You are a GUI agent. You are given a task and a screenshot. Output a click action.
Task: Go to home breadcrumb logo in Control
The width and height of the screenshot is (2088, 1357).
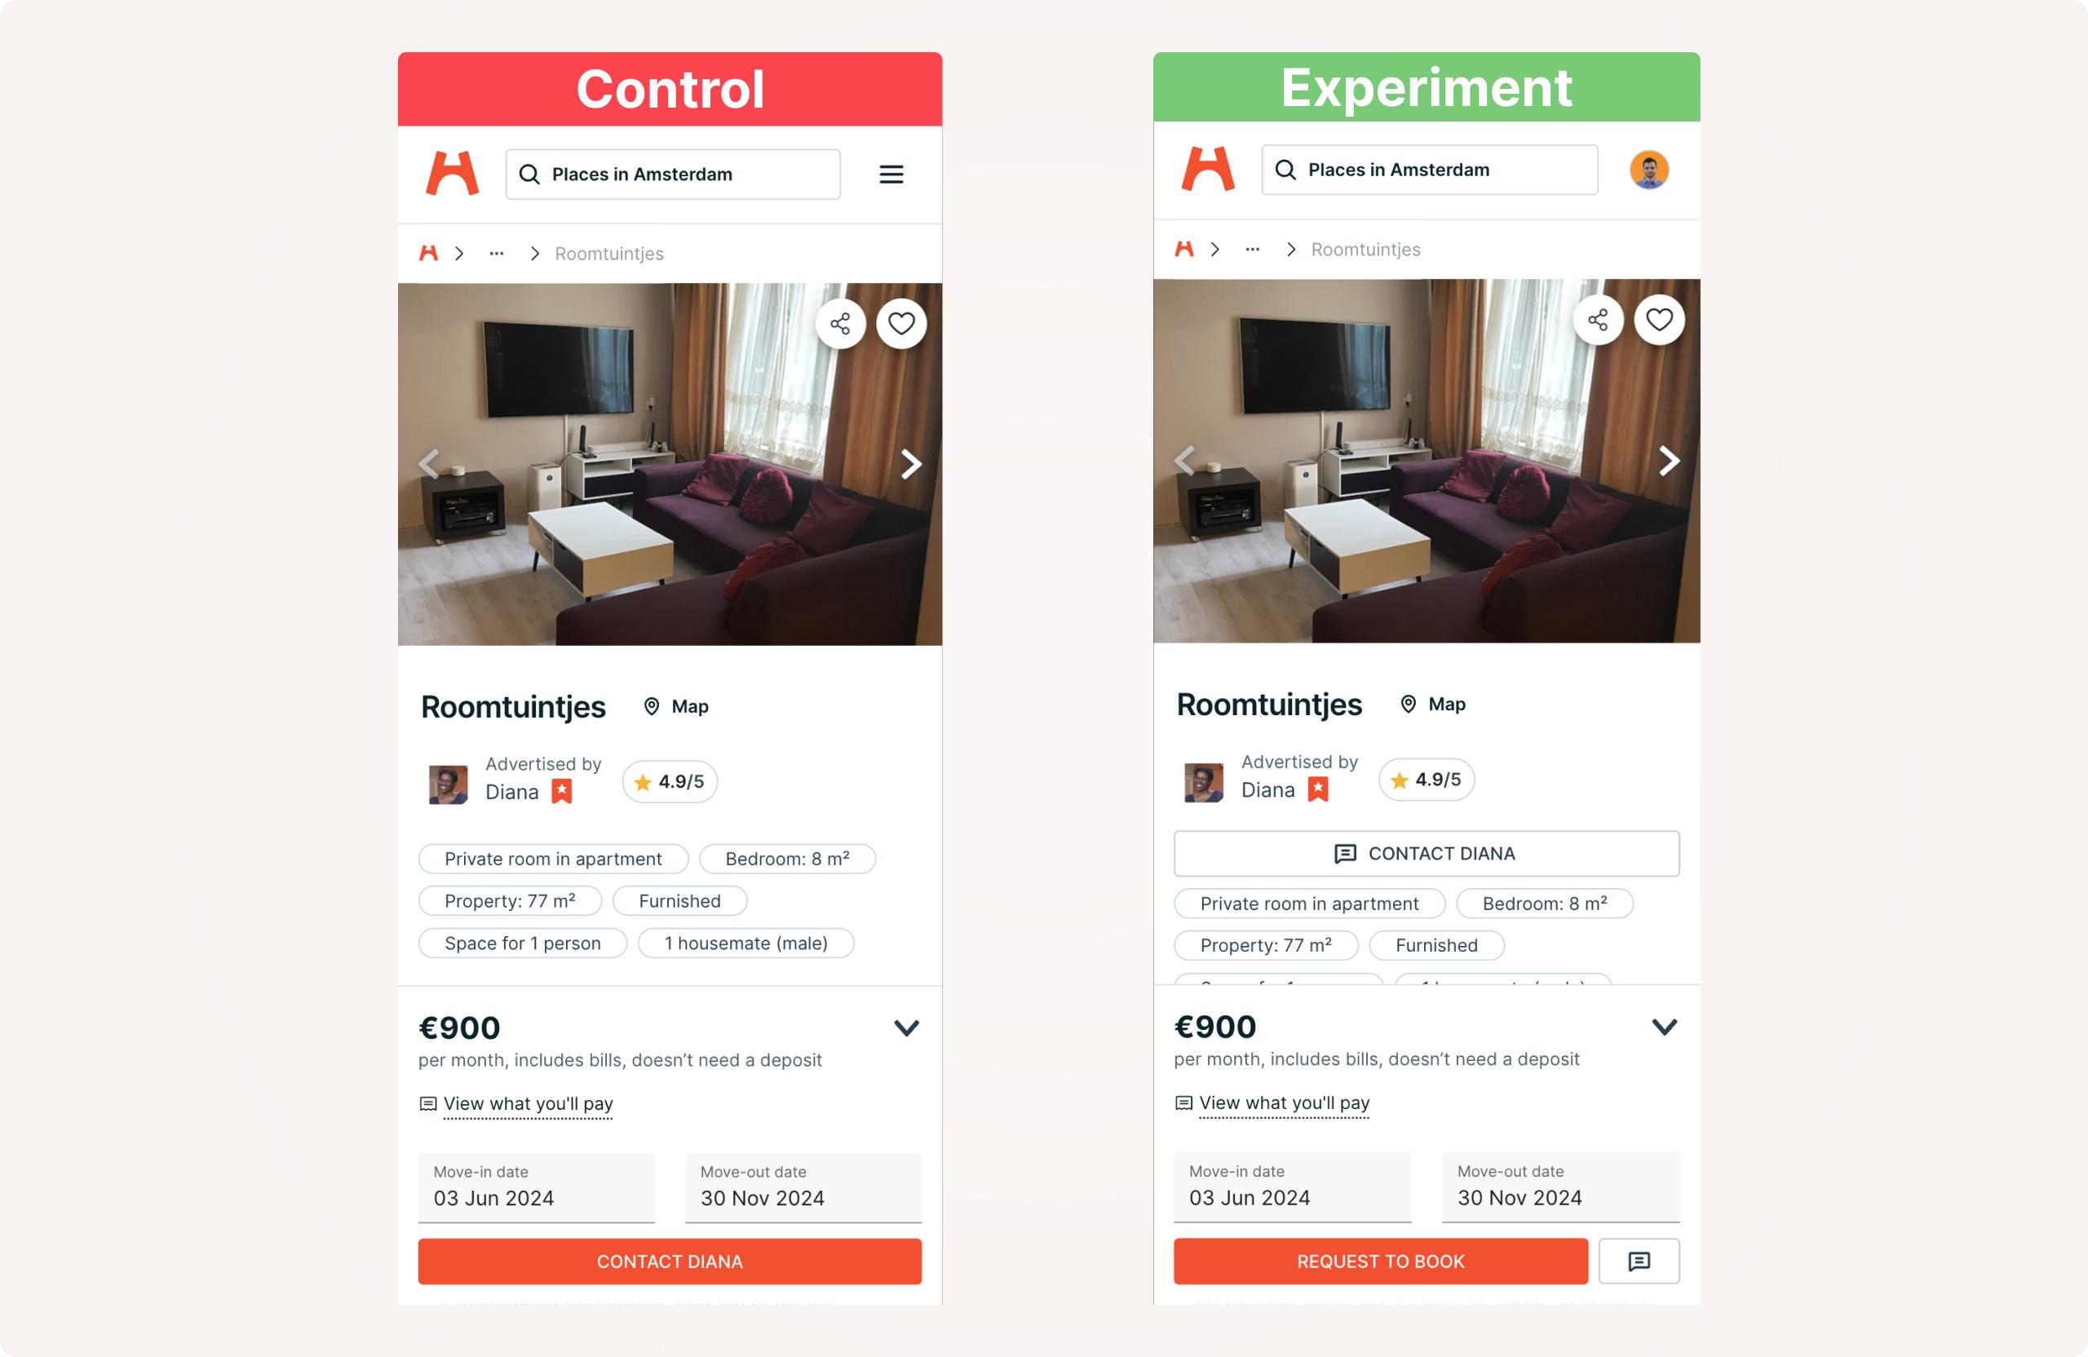(428, 254)
